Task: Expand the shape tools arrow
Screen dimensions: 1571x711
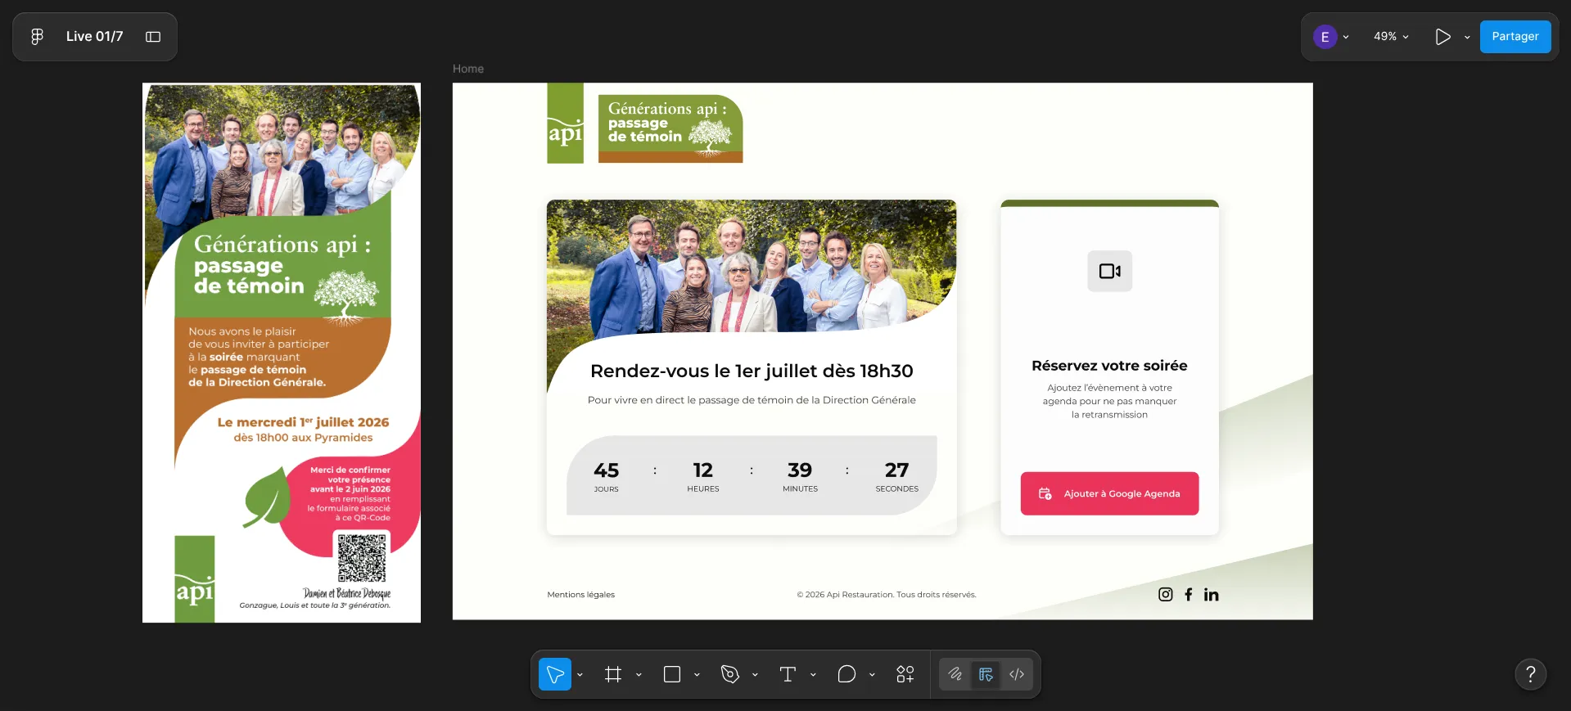Action: coord(697,675)
